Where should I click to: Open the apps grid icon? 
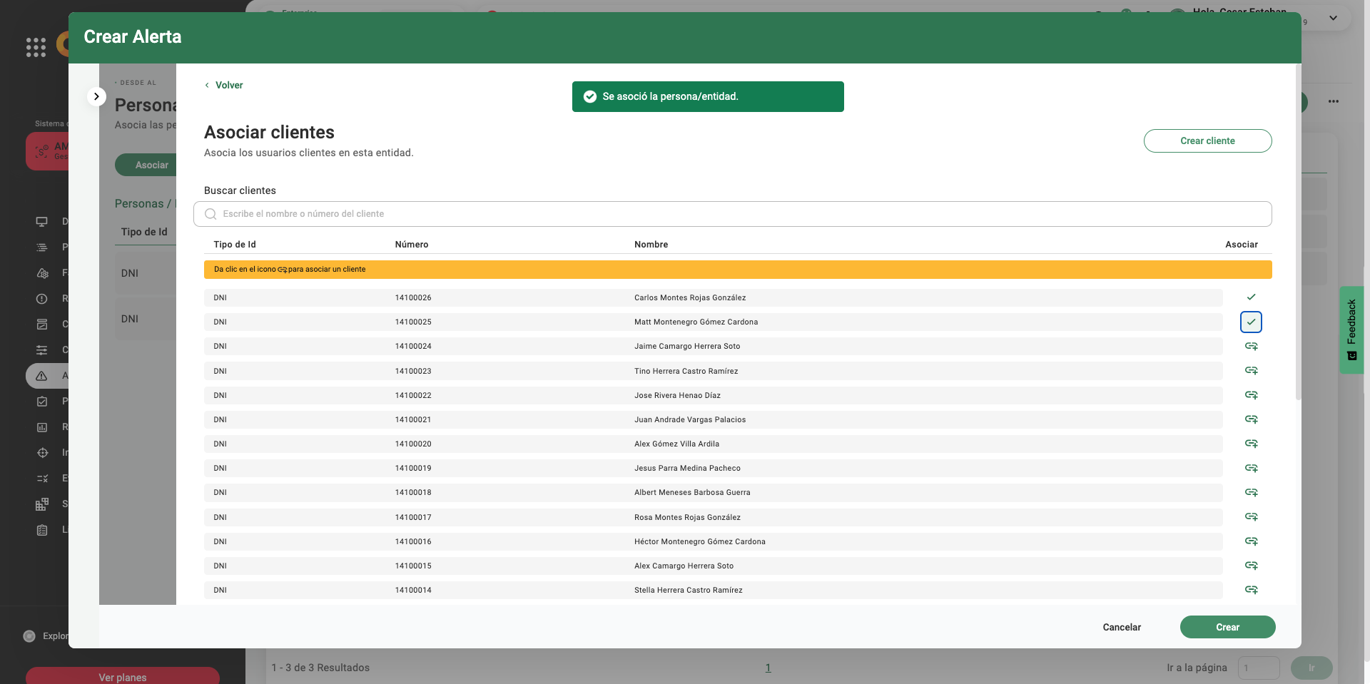36,47
